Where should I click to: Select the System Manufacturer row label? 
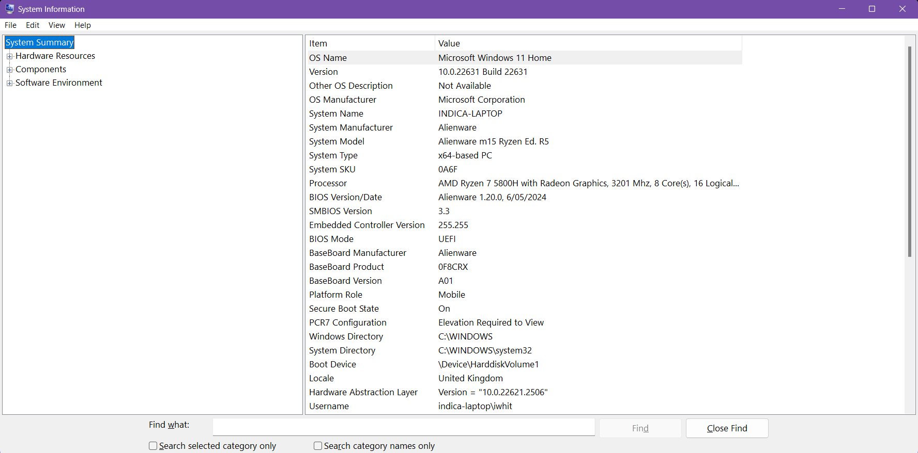(351, 127)
